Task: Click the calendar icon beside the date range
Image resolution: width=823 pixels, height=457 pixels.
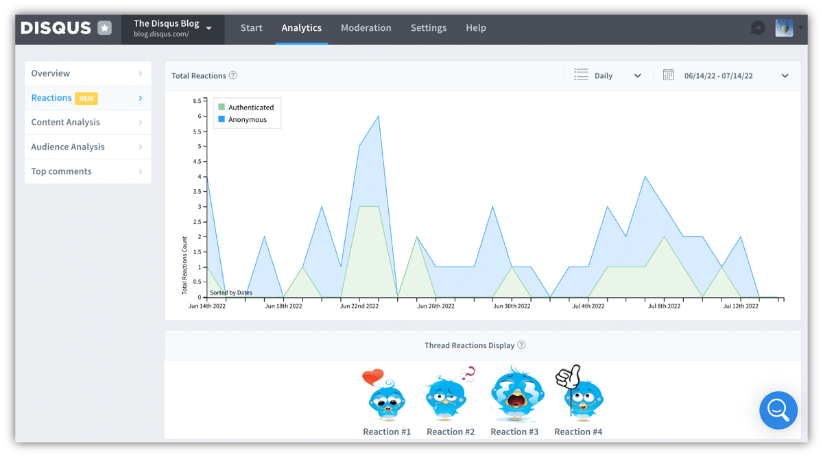Action: coord(669,75)
